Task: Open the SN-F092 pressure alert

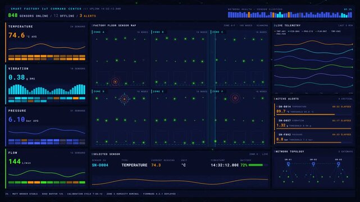Action: coord(313,137)
